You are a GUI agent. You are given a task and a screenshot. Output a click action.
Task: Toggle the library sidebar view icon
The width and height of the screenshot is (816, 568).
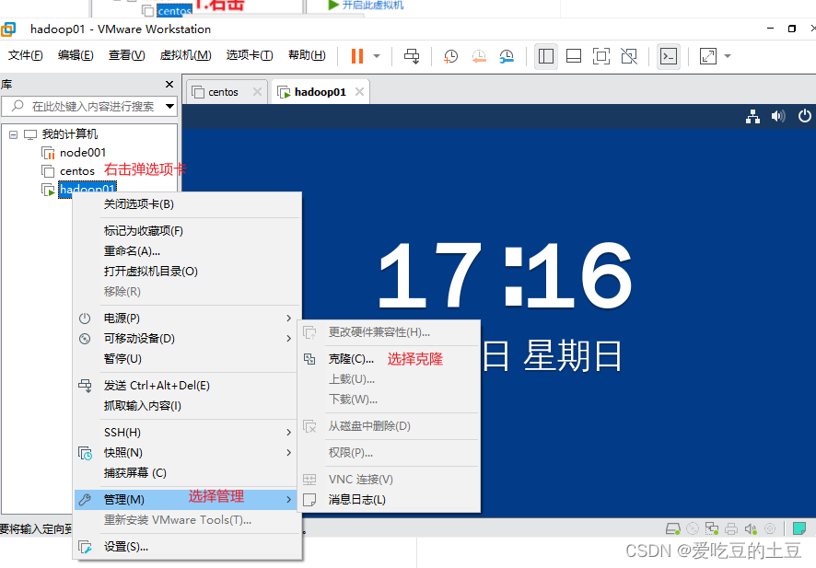546,56
